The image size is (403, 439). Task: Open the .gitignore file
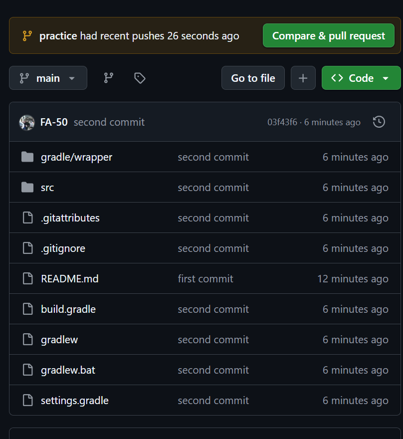pos(63,248)
